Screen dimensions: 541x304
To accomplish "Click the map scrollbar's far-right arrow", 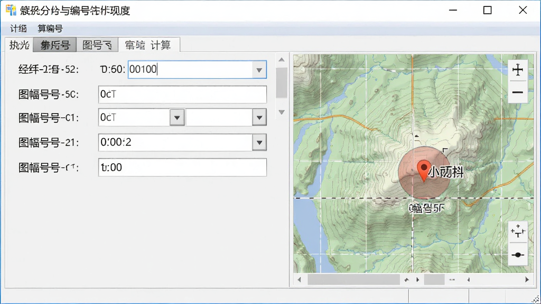I will point(527,280).
